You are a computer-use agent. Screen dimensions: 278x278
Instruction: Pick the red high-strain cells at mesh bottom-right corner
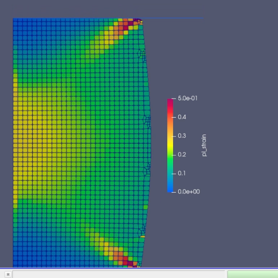pos(130,263)
